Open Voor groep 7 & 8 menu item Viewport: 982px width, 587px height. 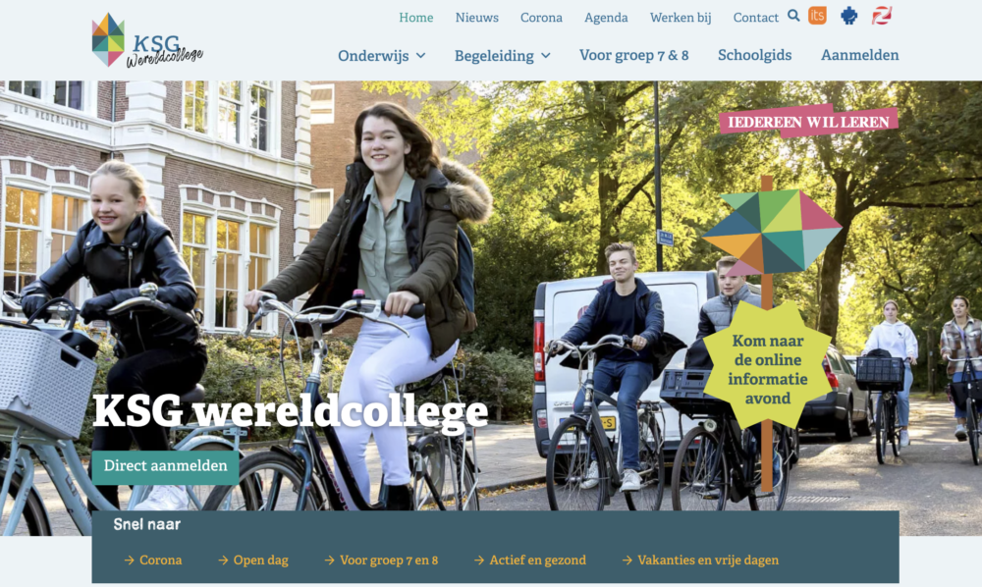(633, 55)
